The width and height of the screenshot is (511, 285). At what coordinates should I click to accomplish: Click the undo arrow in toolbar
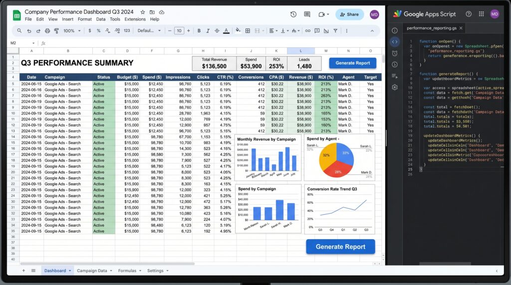tap(29, 31)
